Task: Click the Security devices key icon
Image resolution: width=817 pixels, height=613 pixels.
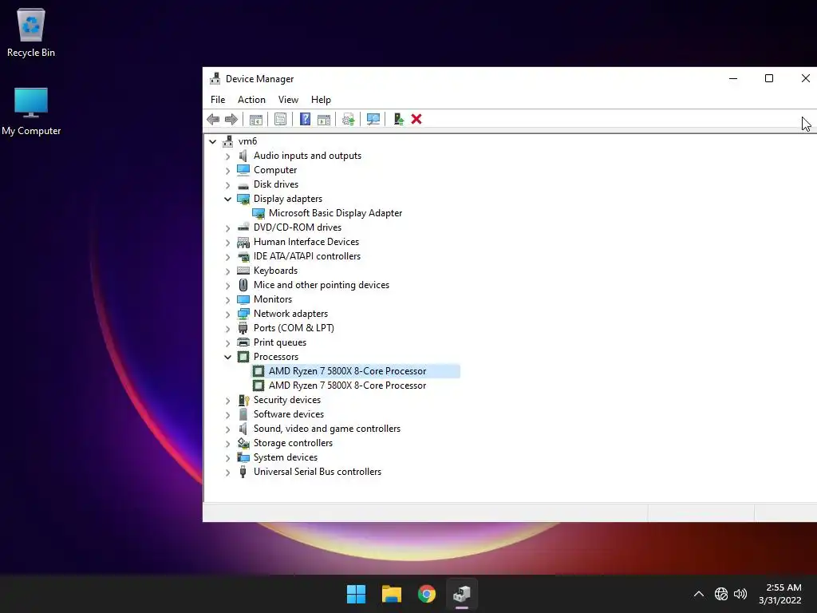Action: [x=243, y=400]
